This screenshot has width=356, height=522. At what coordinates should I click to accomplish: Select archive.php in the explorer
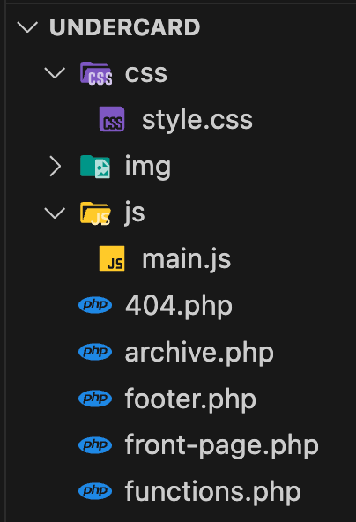pos(199,352)
